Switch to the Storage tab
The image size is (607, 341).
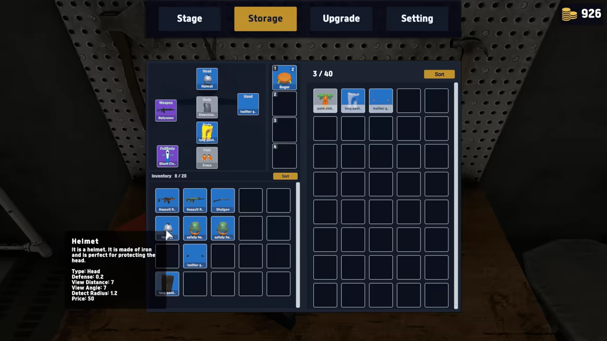coord(266,19)
